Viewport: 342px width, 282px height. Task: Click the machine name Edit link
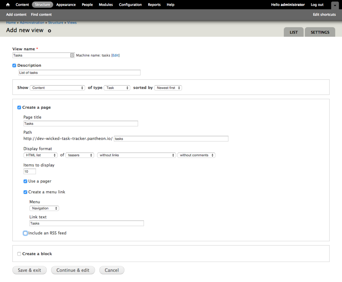coord(115,55)
